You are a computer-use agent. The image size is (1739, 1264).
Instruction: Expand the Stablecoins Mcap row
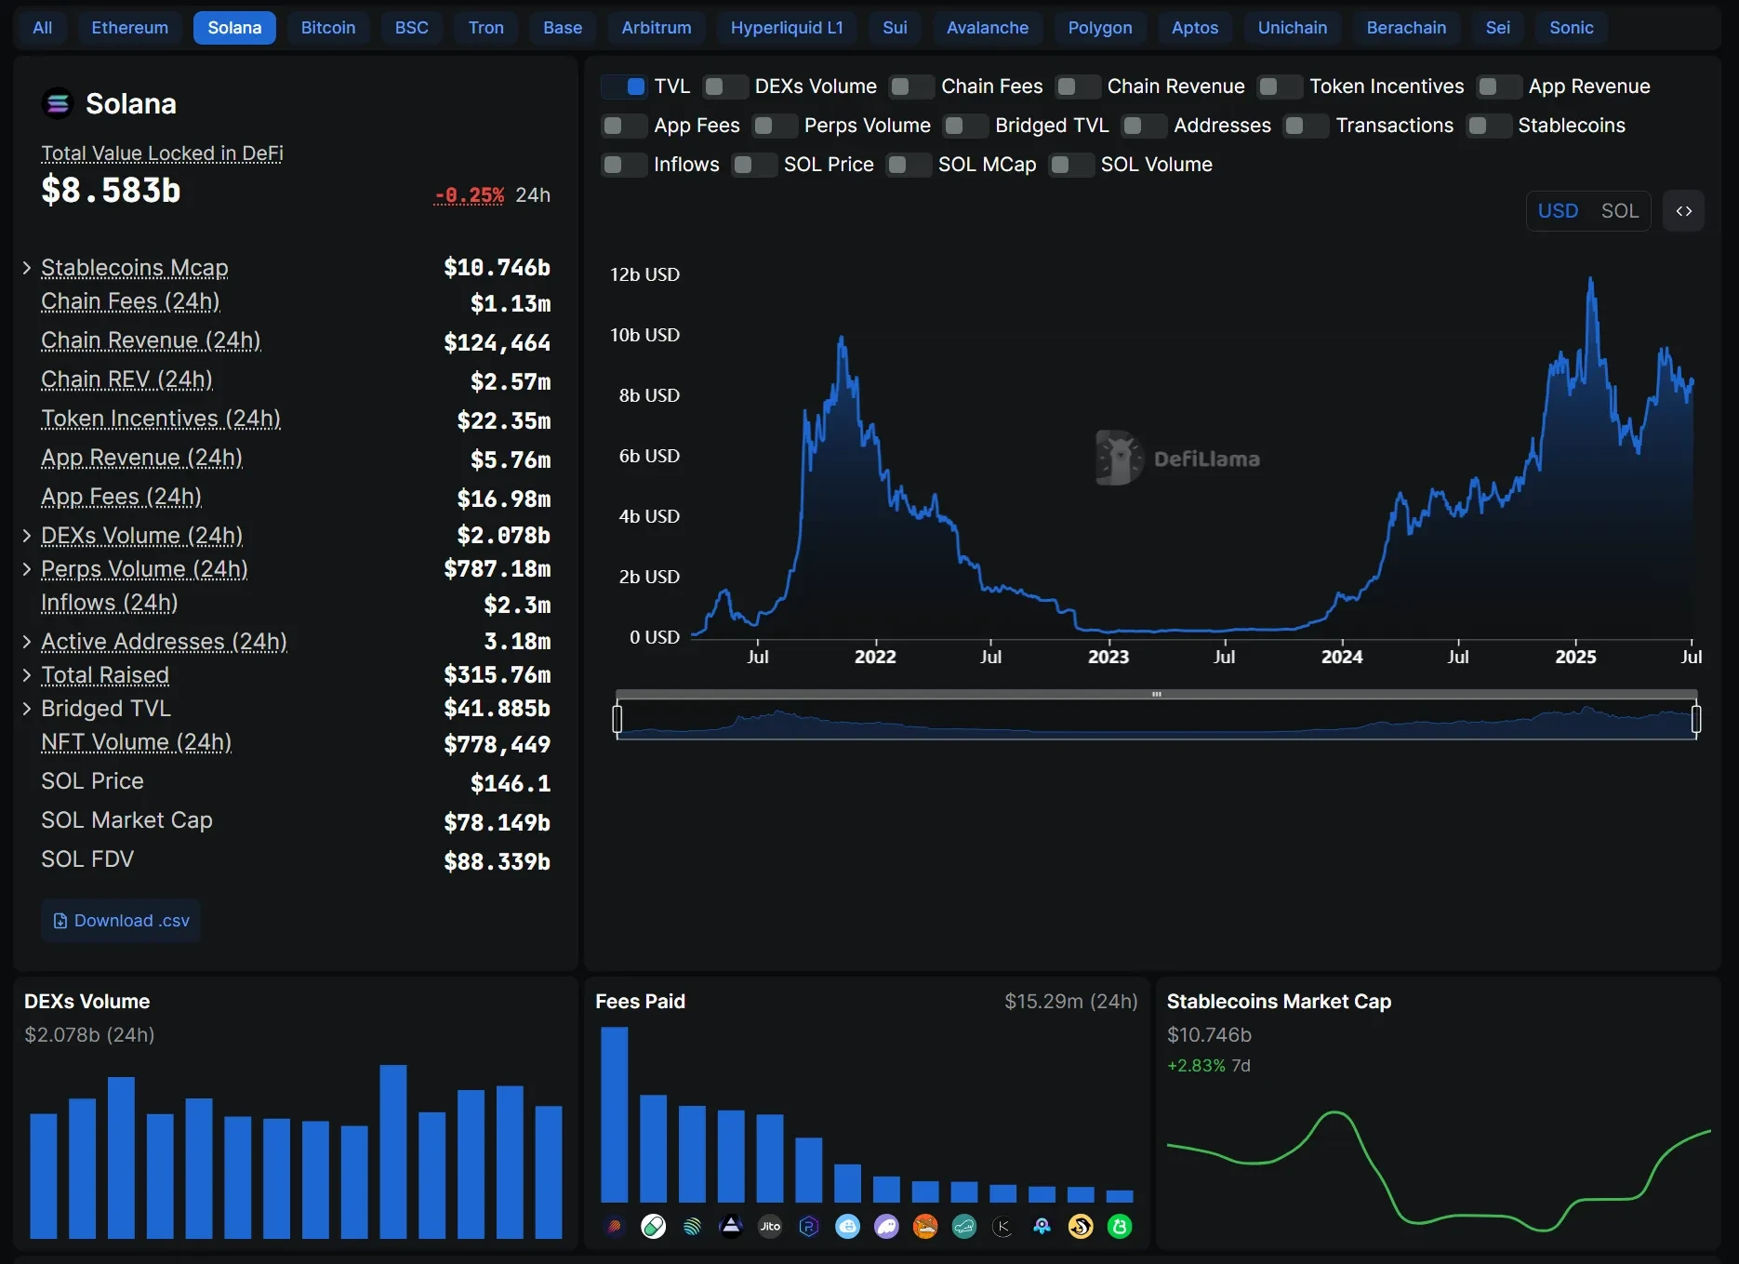27,268
